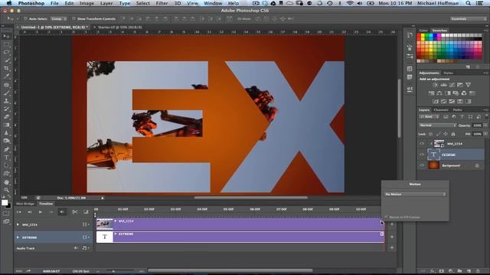This screenshot has height=275, width=490.
Task: Expand the EXTREME track triangle
Action: coord(18,238)
